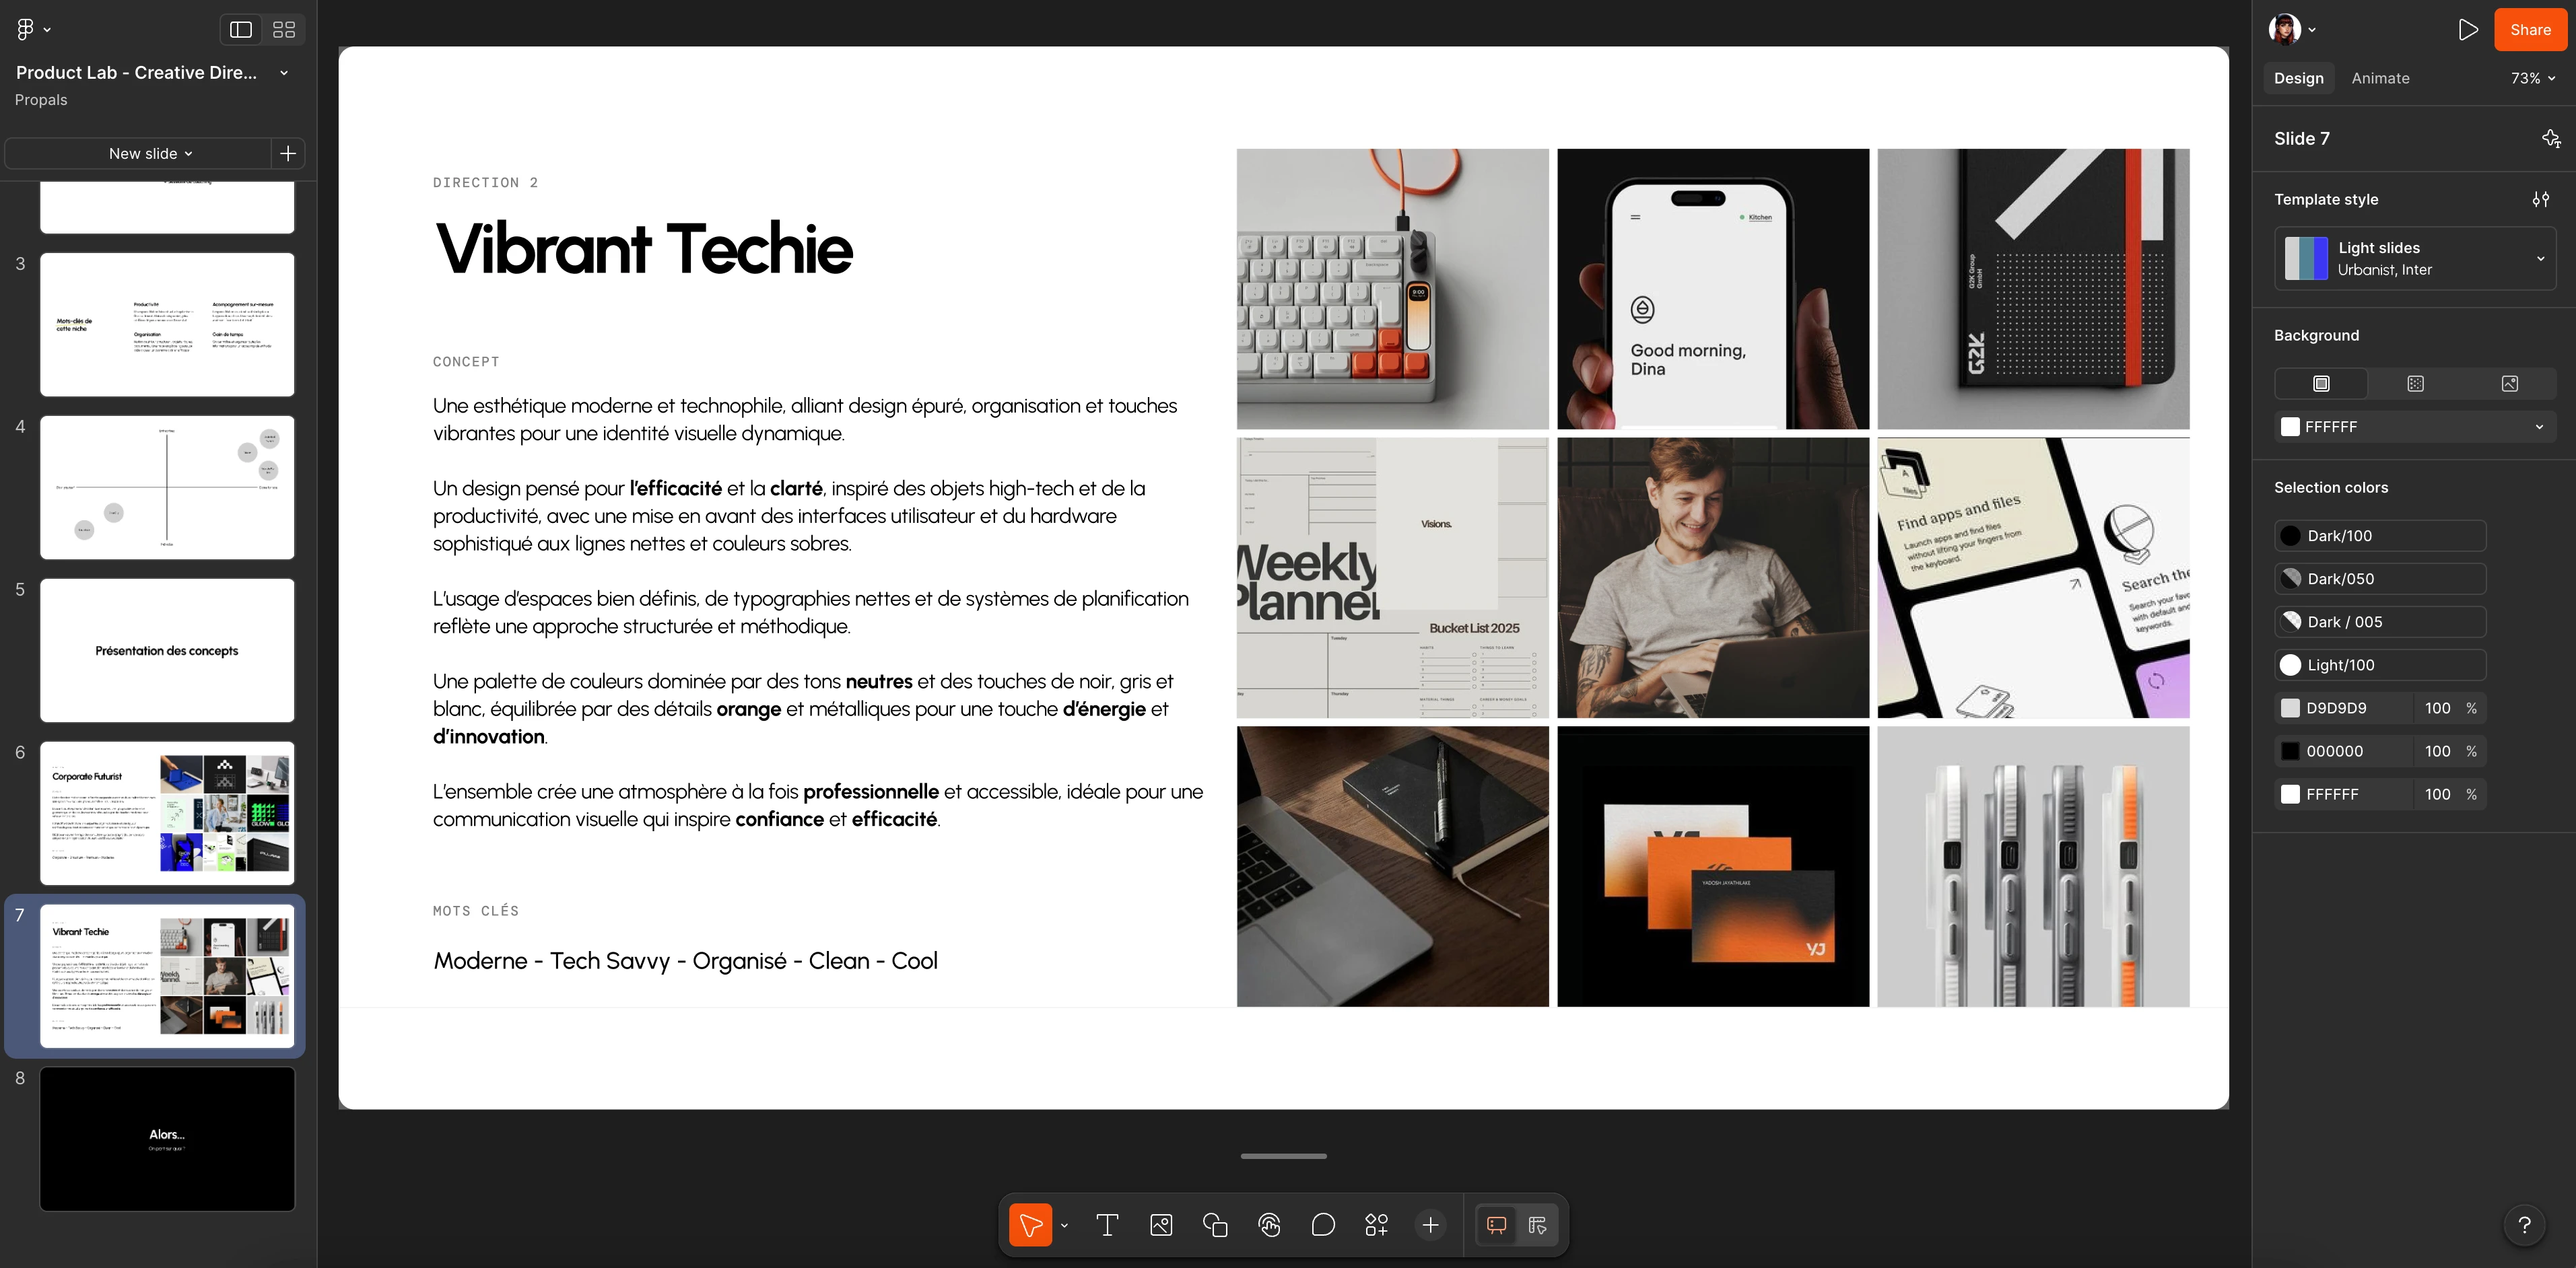The width and height of the screenshot is (2576, 1268).
Task: Open the widgets and components icon
Action: pos(1377,1225)
